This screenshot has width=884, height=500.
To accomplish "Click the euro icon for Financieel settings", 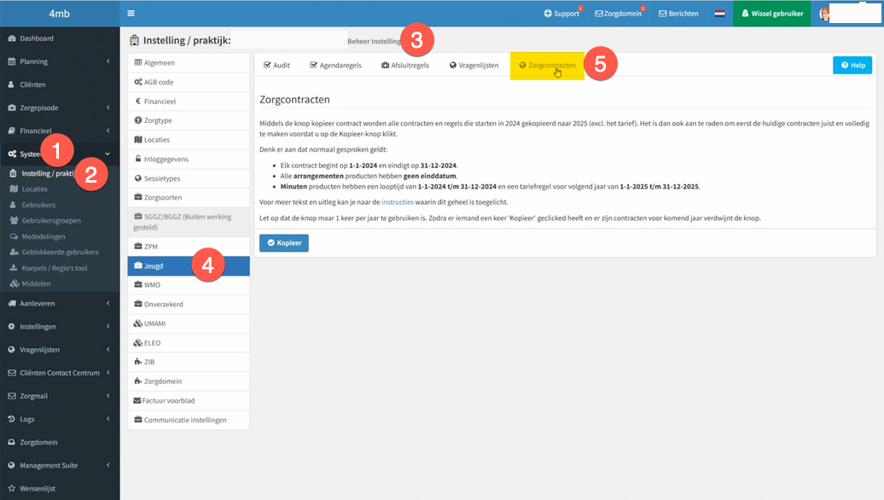I will [138, 102].
